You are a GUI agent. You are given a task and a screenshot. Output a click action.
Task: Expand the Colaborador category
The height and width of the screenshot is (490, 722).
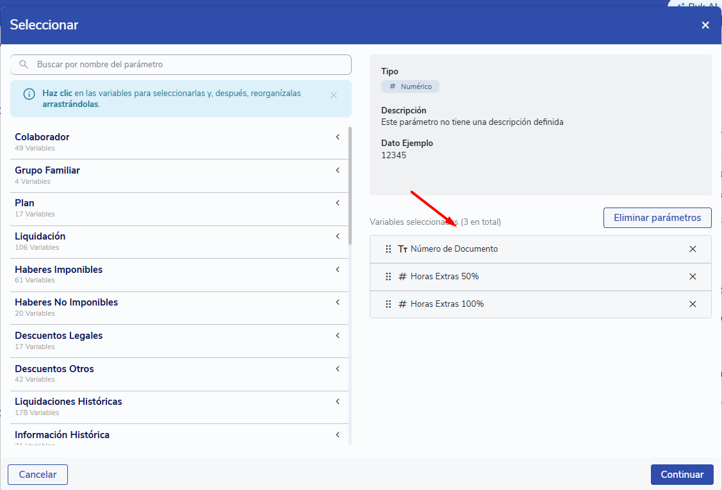click(x=338, y=137)
